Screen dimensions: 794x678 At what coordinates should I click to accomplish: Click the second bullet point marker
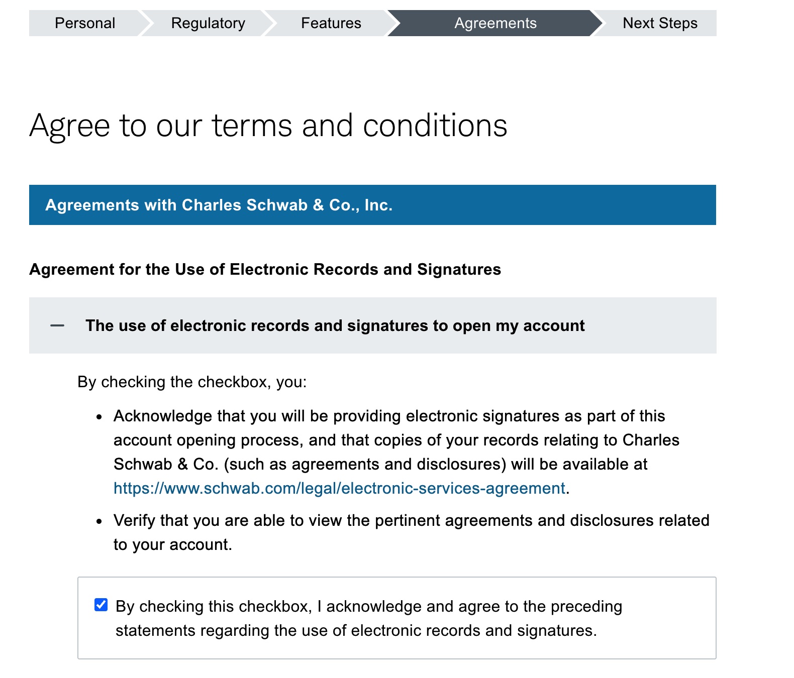[x=100, y=521]
